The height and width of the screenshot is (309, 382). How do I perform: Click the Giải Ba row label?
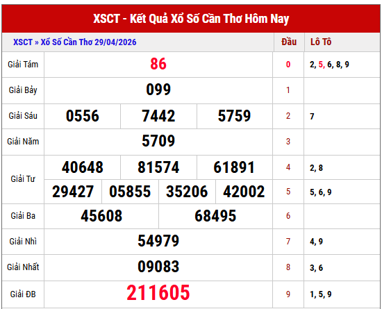coord(23,216)
